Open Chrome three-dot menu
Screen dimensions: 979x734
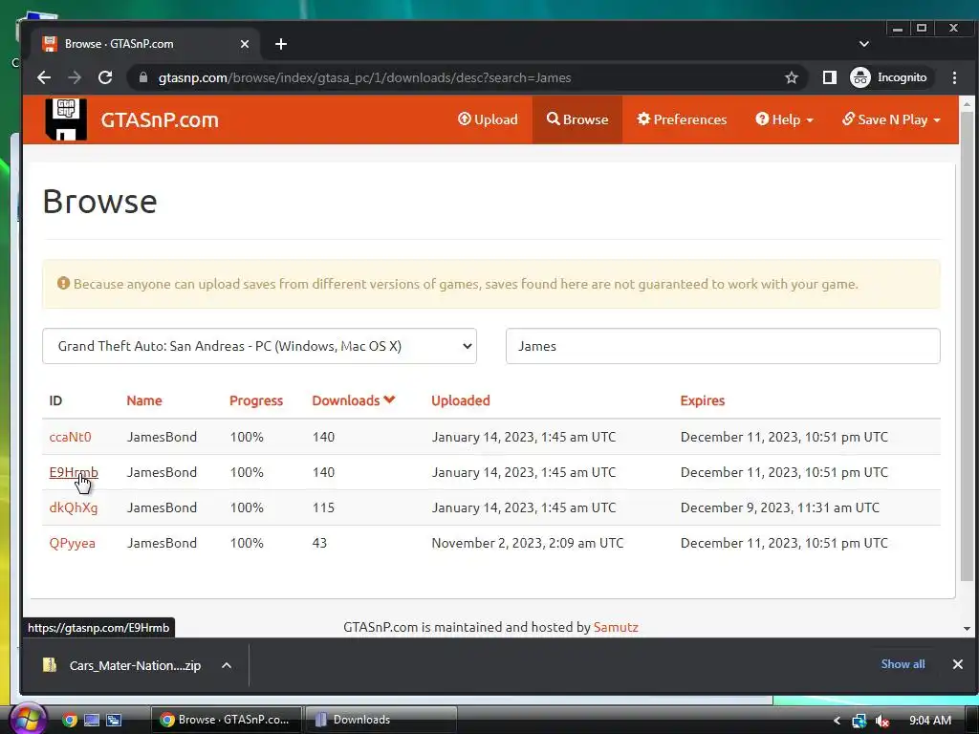[954, 77]
